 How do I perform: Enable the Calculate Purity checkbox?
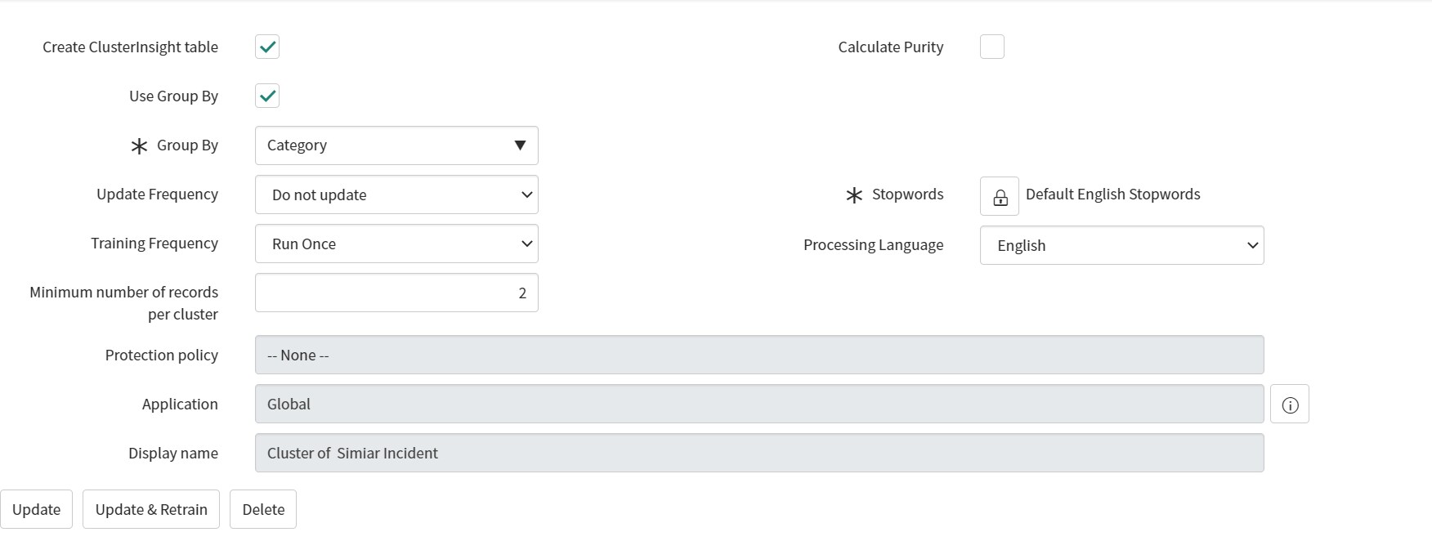[x=992, y=47]
